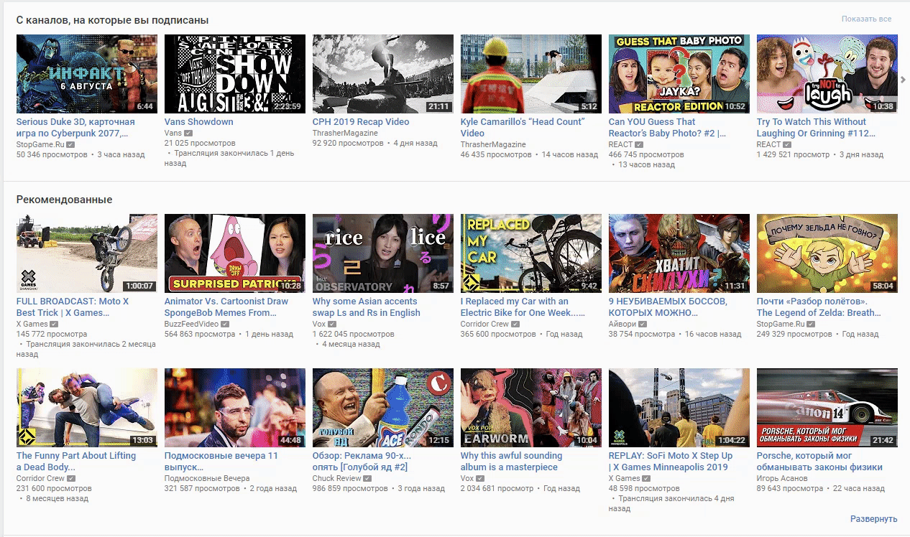Image resolution: width=910 pixels, height=537 pixels.
Task: Open title 'Подмосковные вечера 11 выпуск'
Action: pos(221,462)
